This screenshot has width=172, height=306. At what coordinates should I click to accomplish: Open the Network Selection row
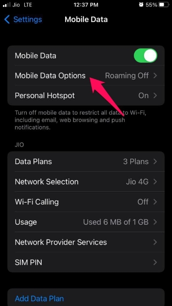point(86,182)
